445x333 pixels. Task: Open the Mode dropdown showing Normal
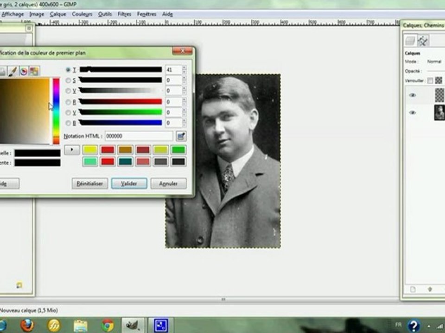pyautogui.click(x=434, y=62)
